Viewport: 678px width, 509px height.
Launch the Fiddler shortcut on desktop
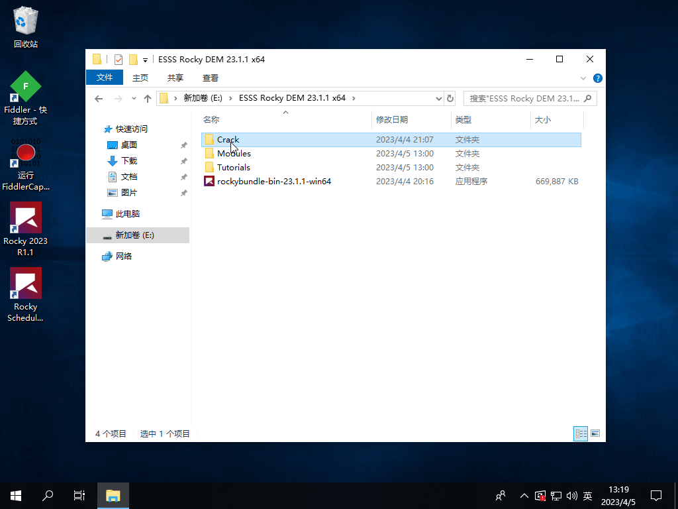click(26, 98)
